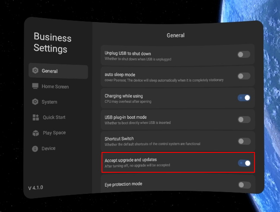280x212 pixels.
Task: Enable Eye protection mode toggle
Action: coord(245,185)
